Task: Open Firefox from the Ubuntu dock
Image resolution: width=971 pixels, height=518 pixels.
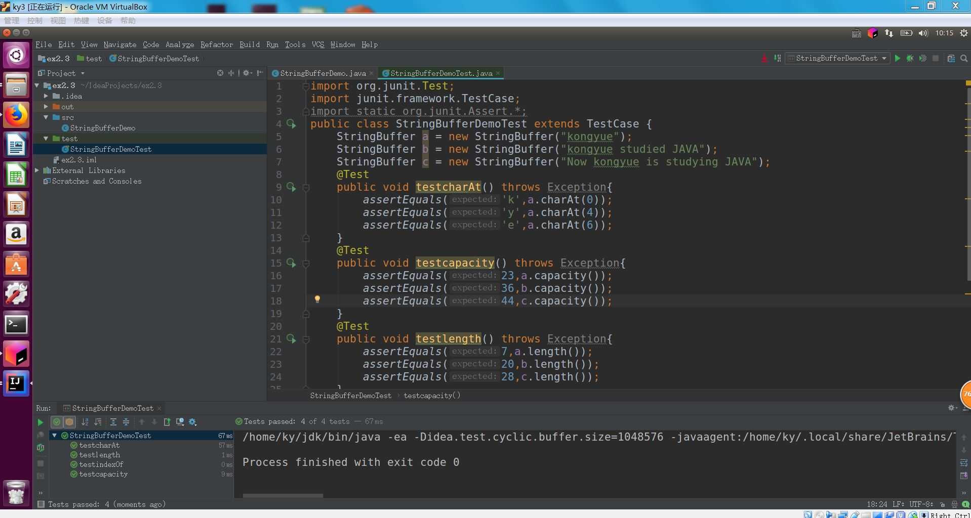Action: (16, 115)
